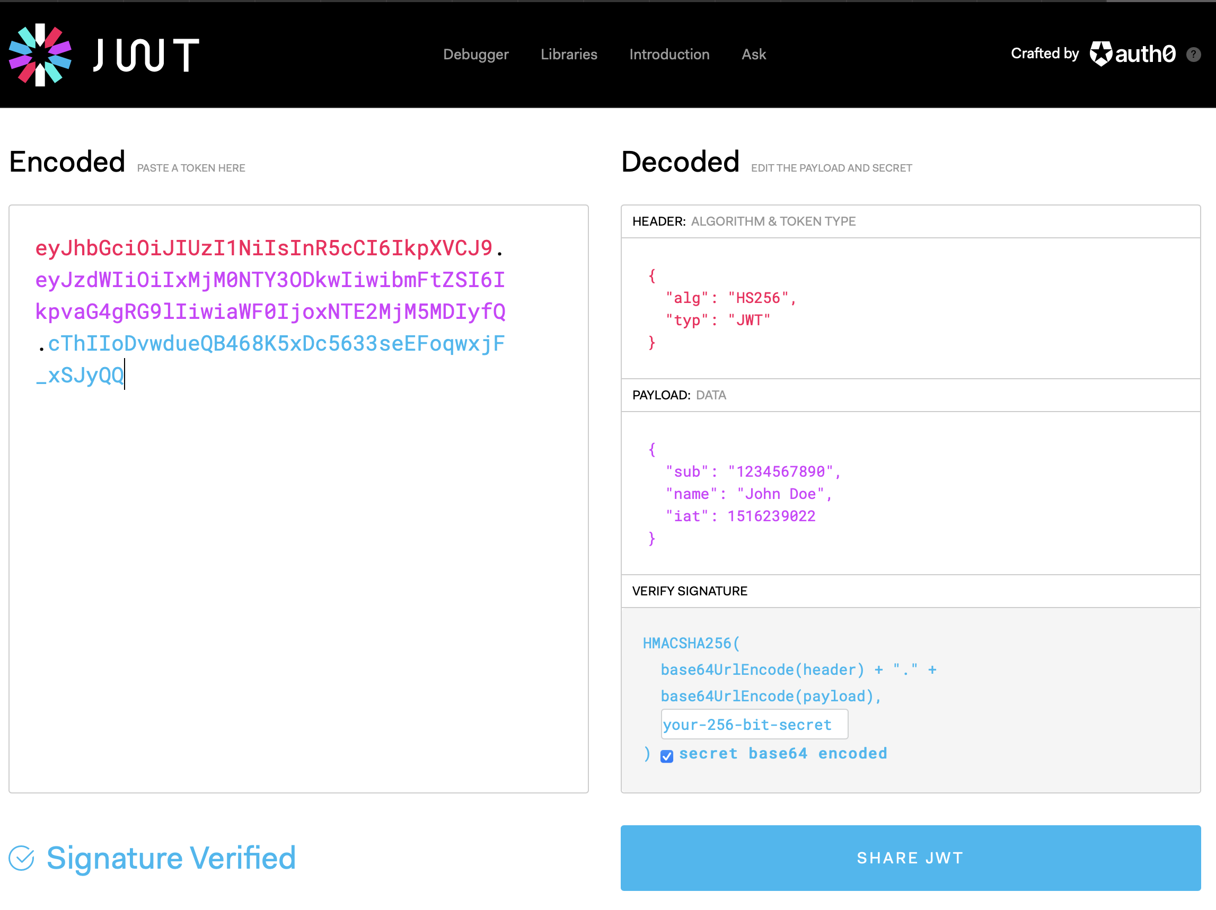Click the SHARE JWT button

tap(910, 858)
